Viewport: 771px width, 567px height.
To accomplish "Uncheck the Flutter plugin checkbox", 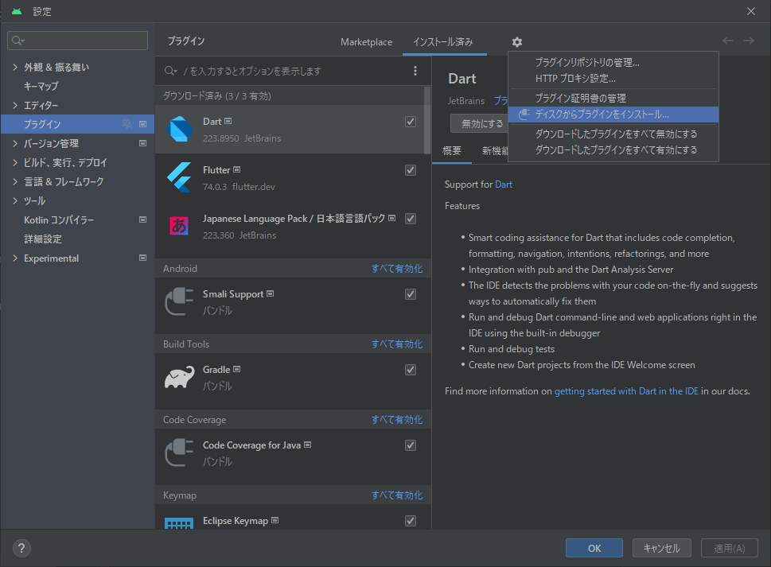I will point(411,170).
